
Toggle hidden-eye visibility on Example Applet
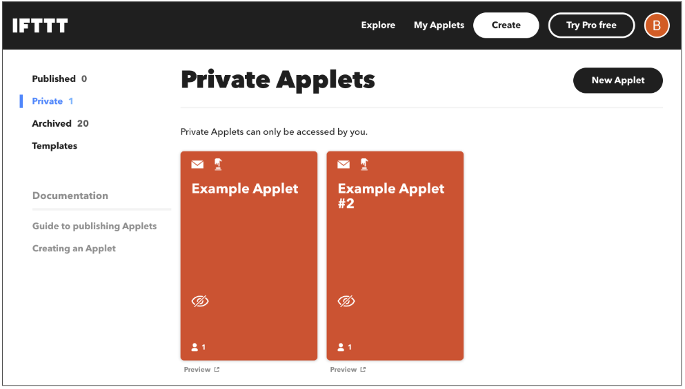tap(200, 301)
